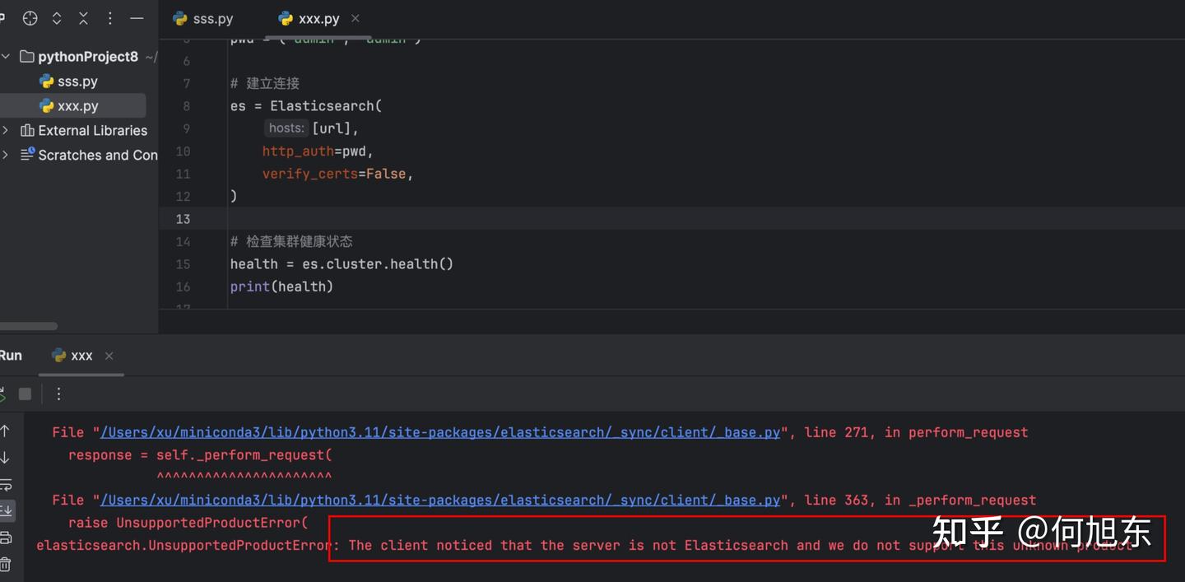Screen dimensions: 1185x582
Task: Close the xxx.py editor tab
Action: [x=355, y=18]
